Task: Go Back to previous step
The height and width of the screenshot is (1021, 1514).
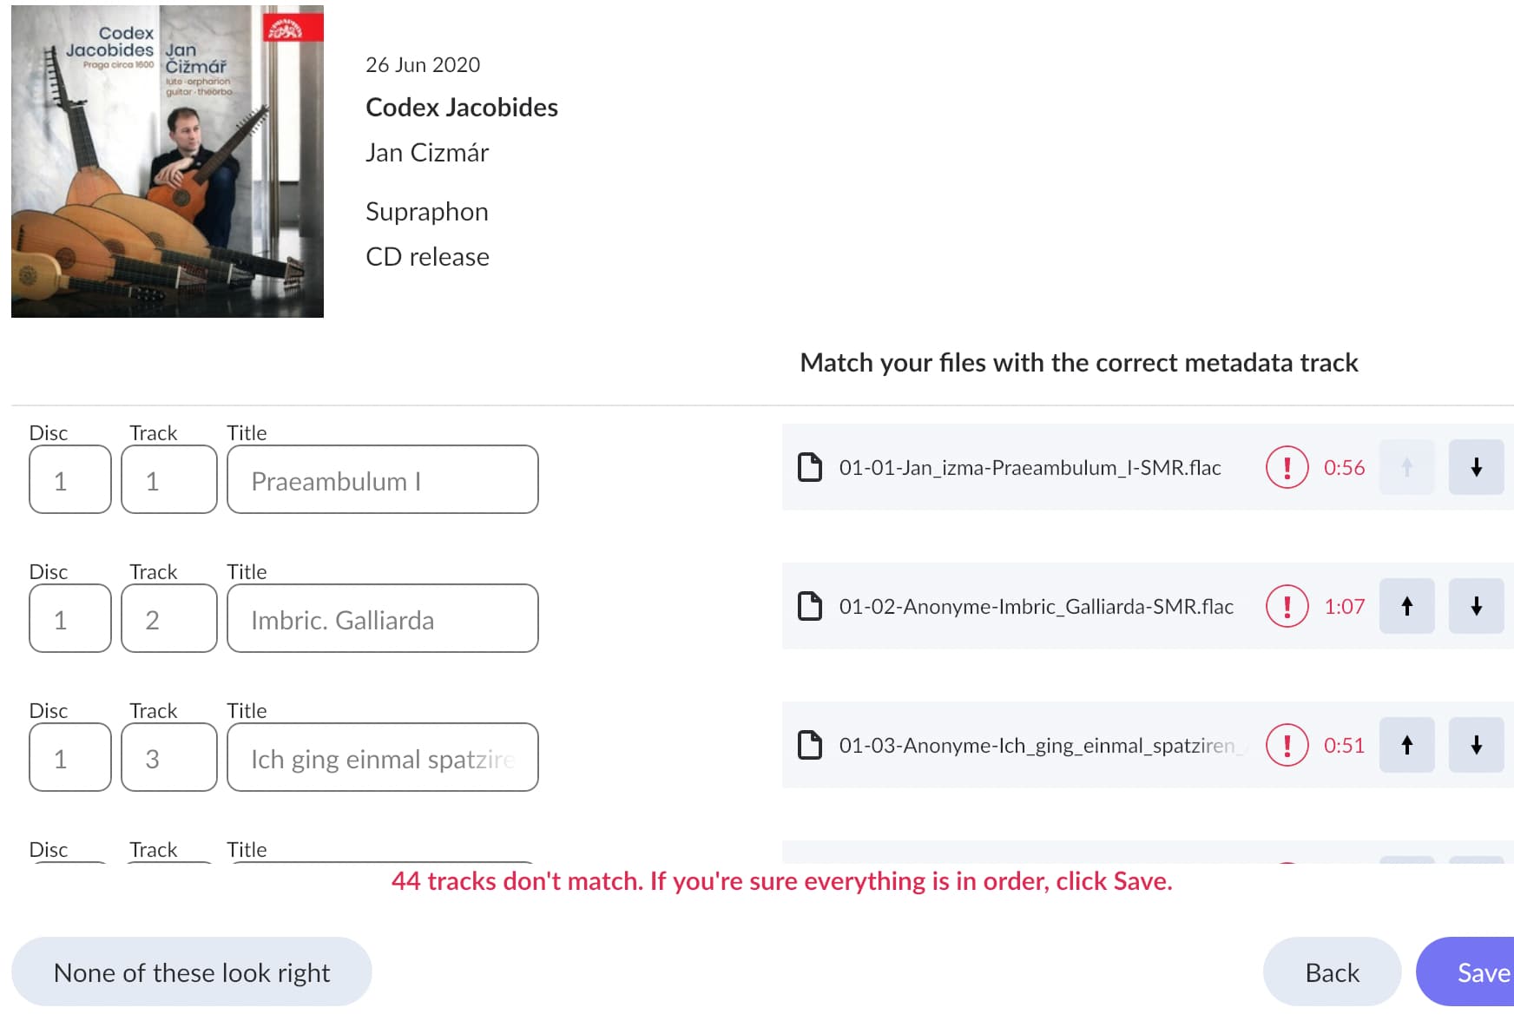Action: (x=1332, y=972)
